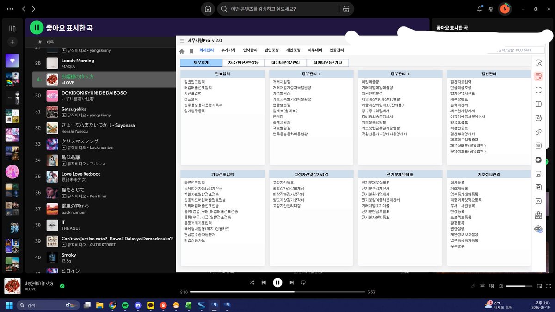
Task: Open friend activity icon in Spotify
Action: (491, 9)
